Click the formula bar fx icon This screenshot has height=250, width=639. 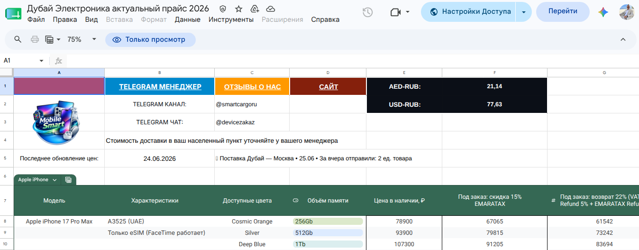[x=59, y=61]
